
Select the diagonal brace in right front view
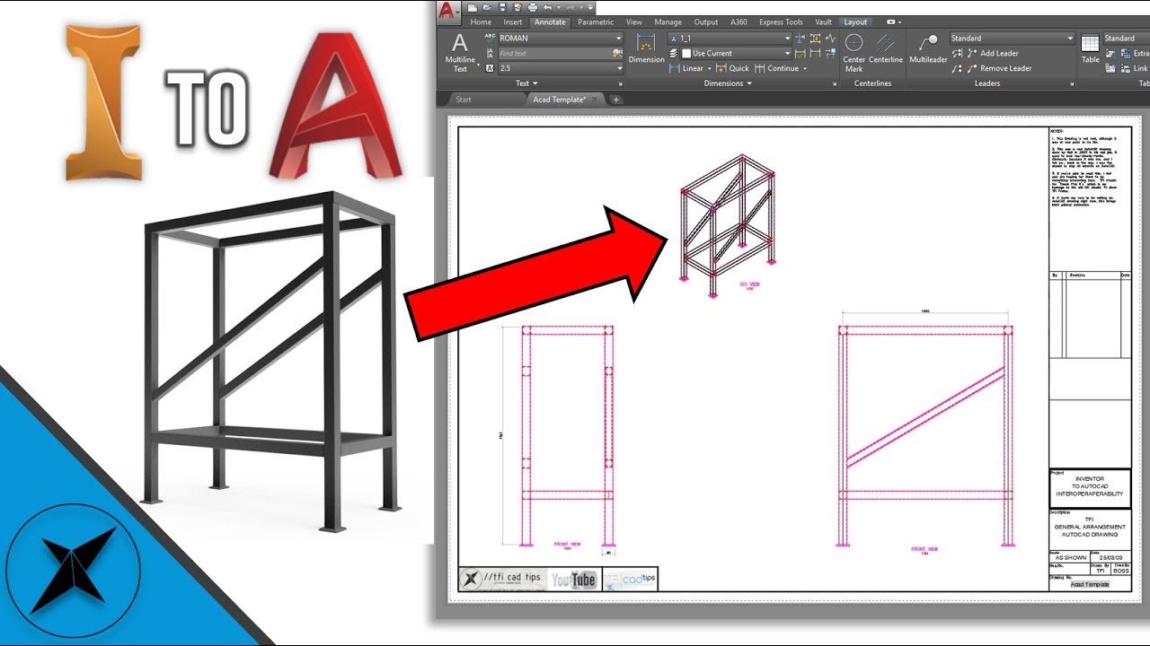[925, 417]
